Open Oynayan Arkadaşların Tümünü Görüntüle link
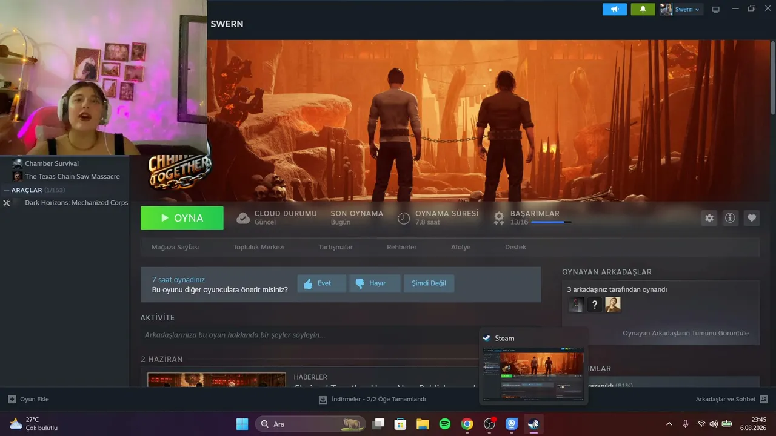Viewport: 776px width, 436px height. pyautogui.click(x=686, y=333)
